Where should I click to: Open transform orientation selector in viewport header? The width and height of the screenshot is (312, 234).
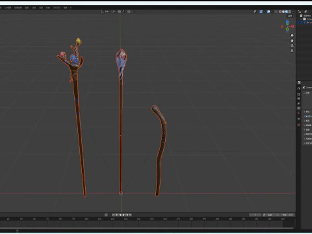coord(106,12)
